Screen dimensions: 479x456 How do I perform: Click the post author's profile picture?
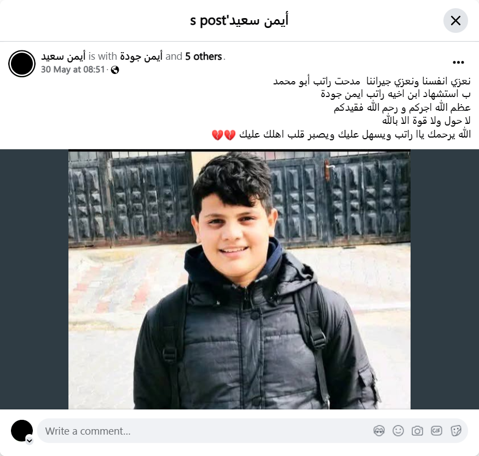pos(22,64)
